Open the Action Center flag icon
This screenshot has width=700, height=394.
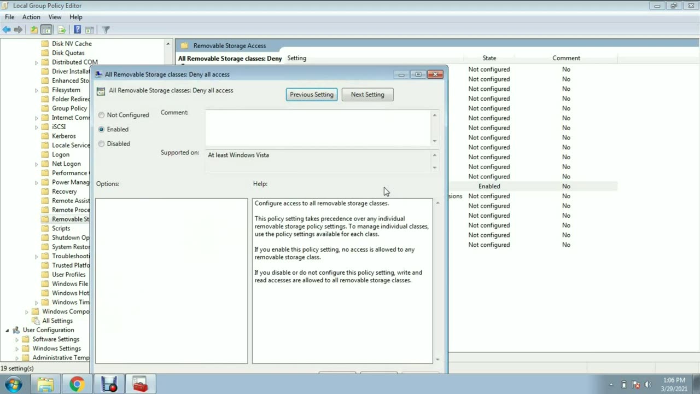tap(636, 385)
